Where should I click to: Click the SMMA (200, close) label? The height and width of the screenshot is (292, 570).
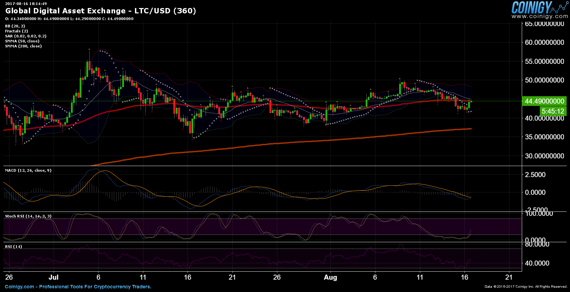23,46
